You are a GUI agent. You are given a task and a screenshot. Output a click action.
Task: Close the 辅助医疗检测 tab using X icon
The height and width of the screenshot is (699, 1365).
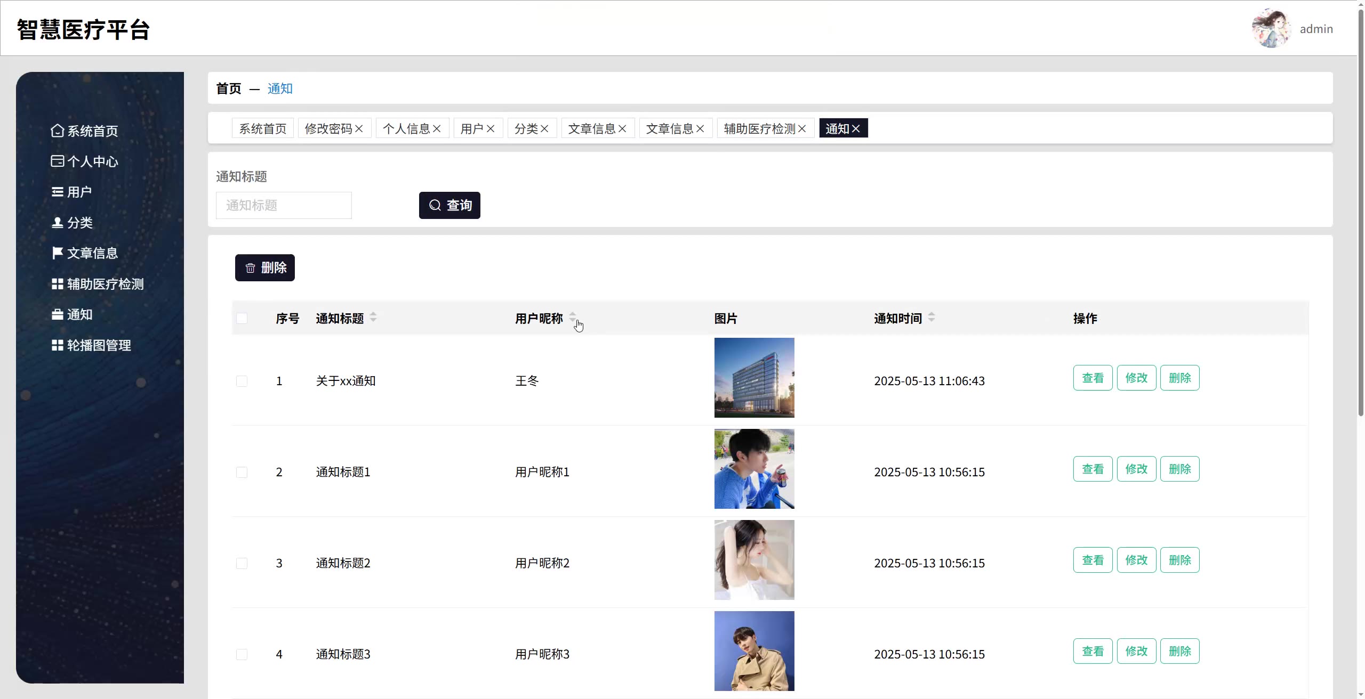click(802, 128)
